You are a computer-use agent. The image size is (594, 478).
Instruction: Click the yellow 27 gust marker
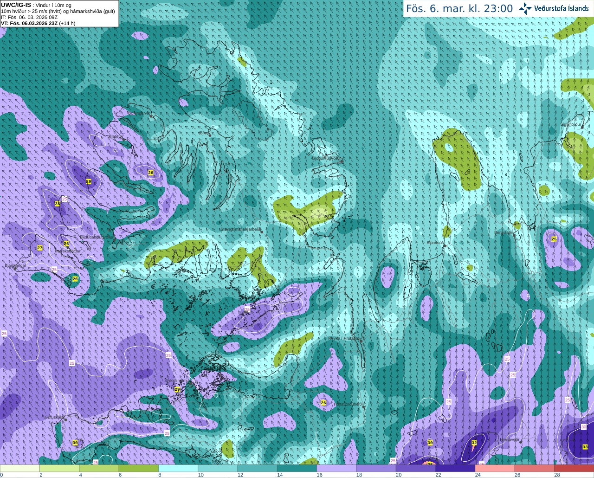[40, 248]
